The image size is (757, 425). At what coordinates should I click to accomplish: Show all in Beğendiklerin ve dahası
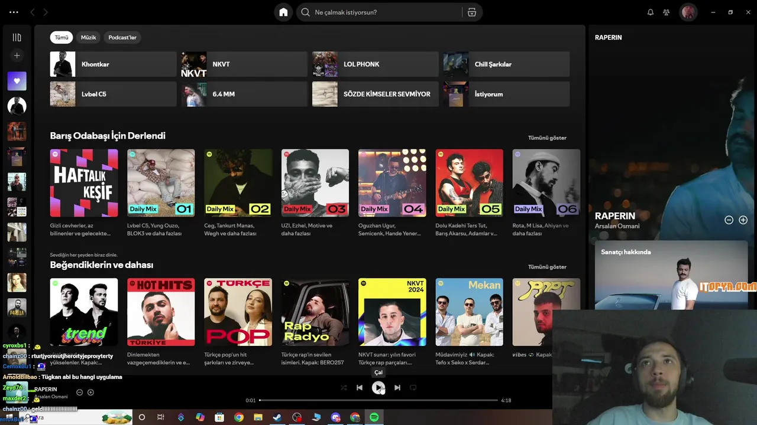(547, 267)
